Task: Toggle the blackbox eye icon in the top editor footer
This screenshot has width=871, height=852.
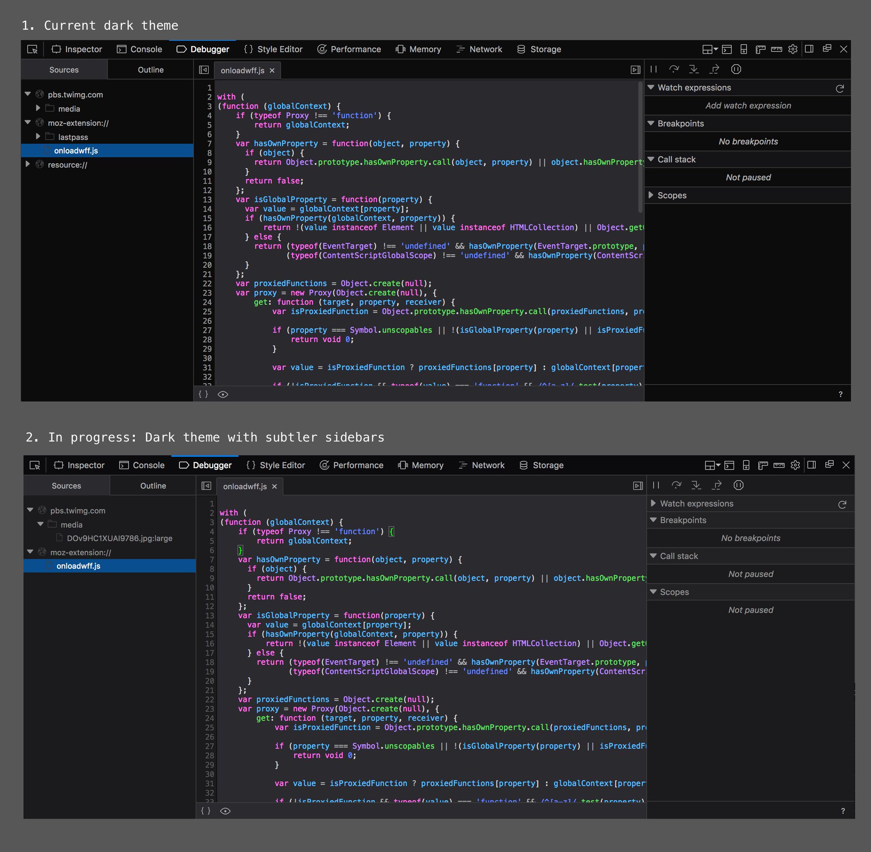Action: [x=223, y=394]
